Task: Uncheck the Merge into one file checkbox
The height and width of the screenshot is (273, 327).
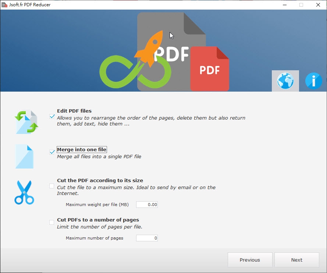Action: [52, 152]
